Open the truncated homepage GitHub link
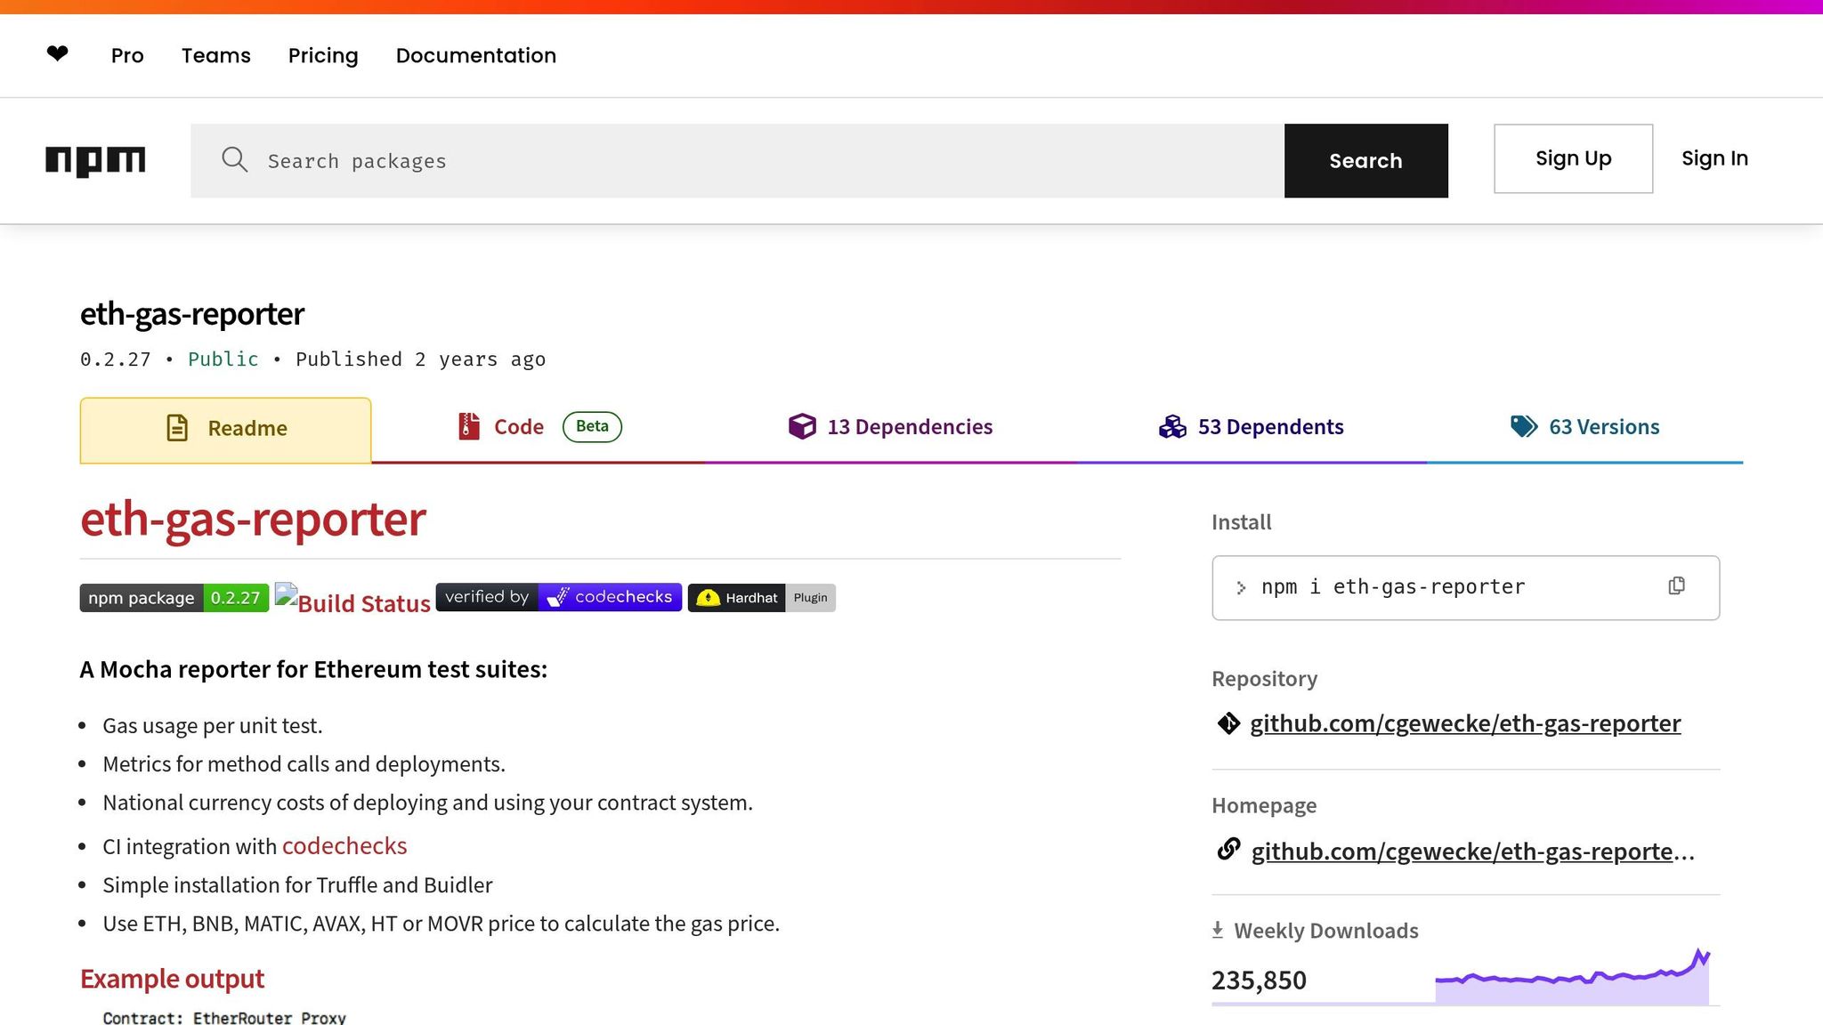 (1473, 851)
